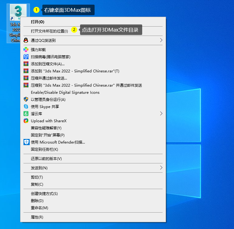Select 以管理员身份运行(A)

[x=93, y=99]
